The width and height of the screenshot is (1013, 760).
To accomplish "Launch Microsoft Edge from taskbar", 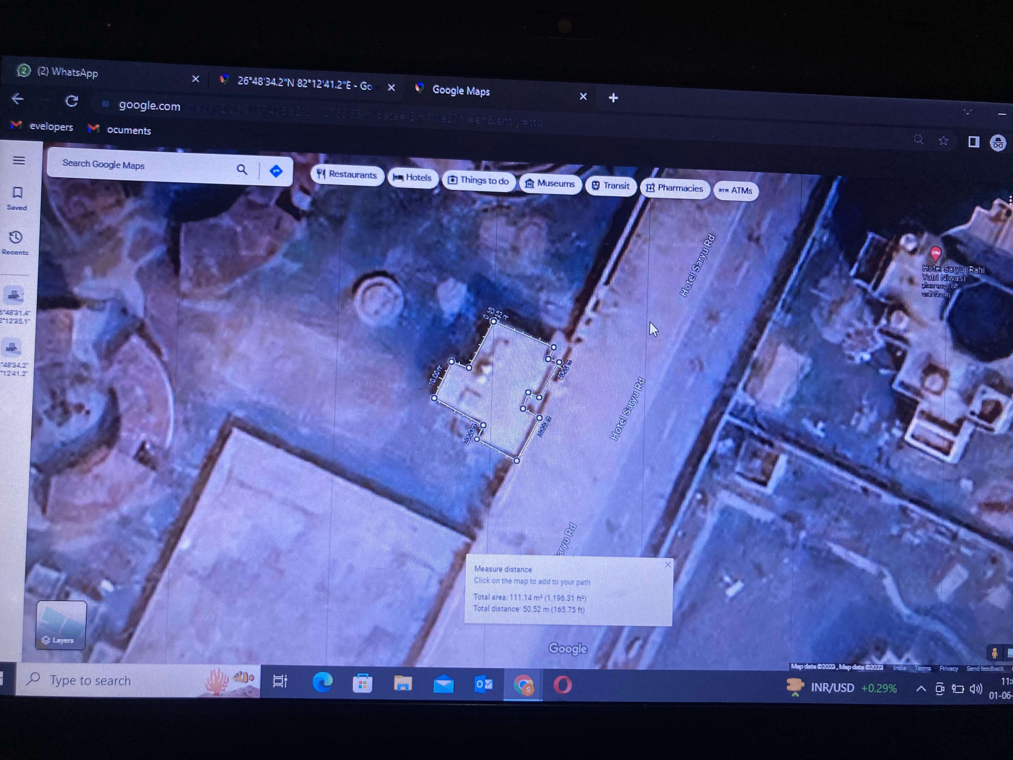I will tap(322, 683).
